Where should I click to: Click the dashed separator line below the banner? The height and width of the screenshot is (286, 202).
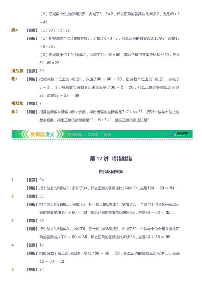point(101,139)
